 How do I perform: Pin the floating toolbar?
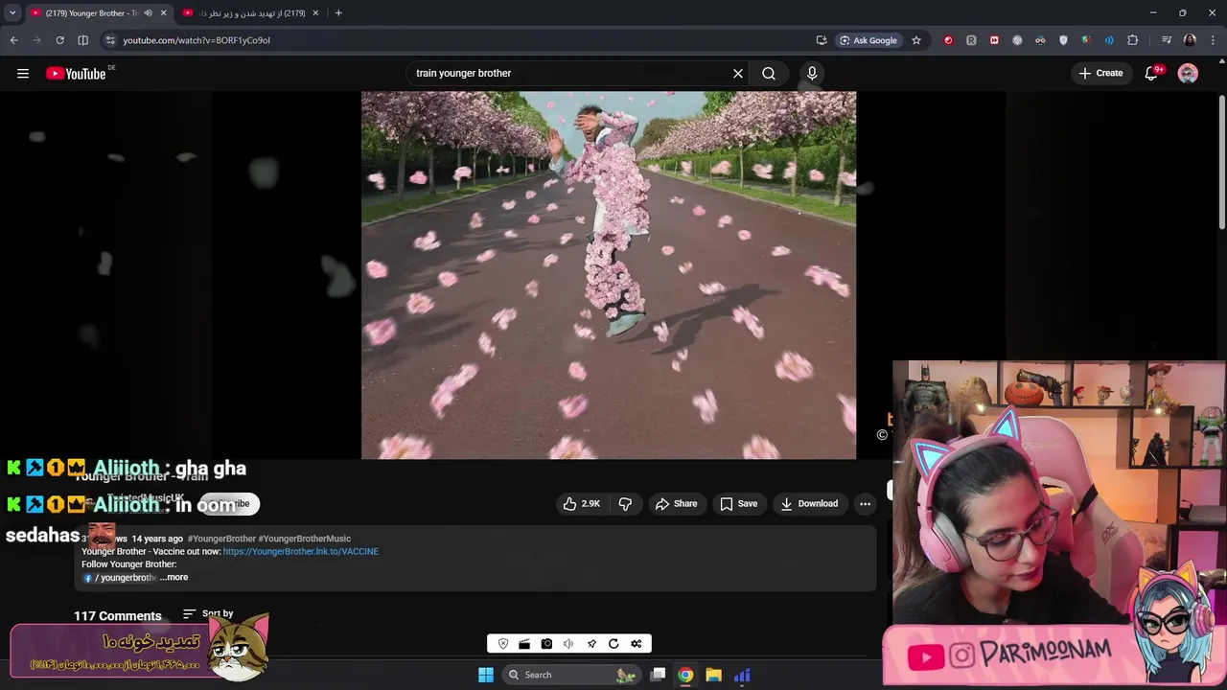(x=591, y=644)
